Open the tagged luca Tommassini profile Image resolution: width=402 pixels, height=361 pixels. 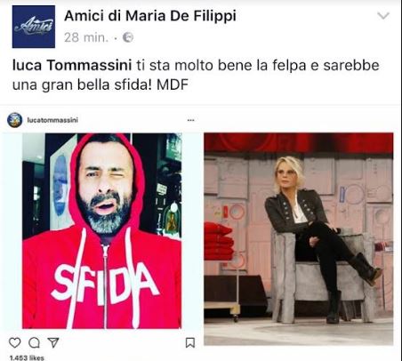click(72, 65)
